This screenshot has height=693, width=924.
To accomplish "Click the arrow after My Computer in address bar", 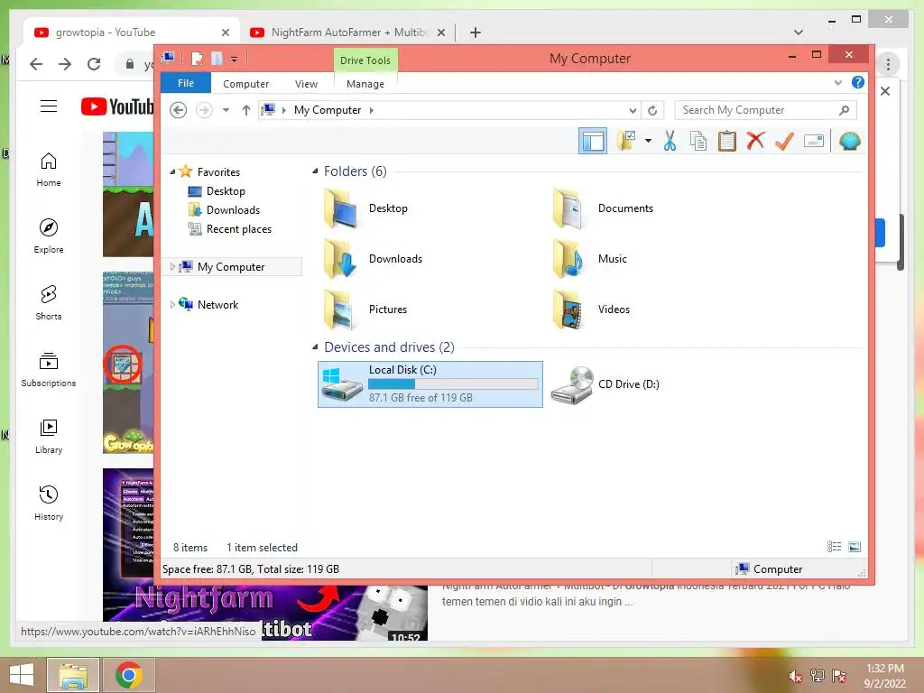I will (x=371, y=110).
